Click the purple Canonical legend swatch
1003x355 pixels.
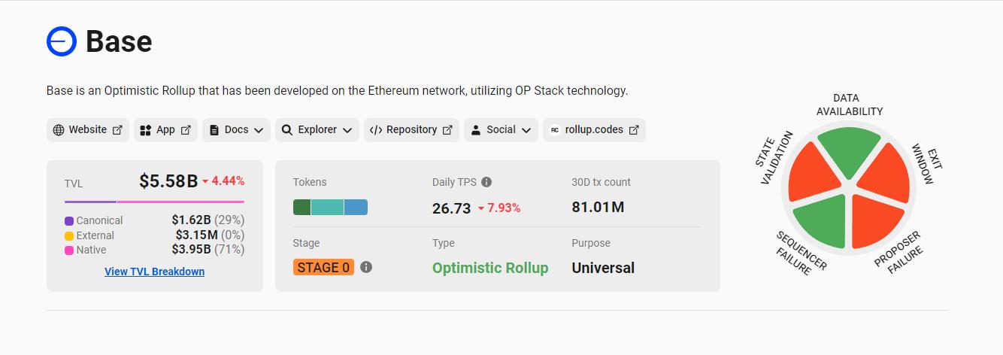coord(69,221)
